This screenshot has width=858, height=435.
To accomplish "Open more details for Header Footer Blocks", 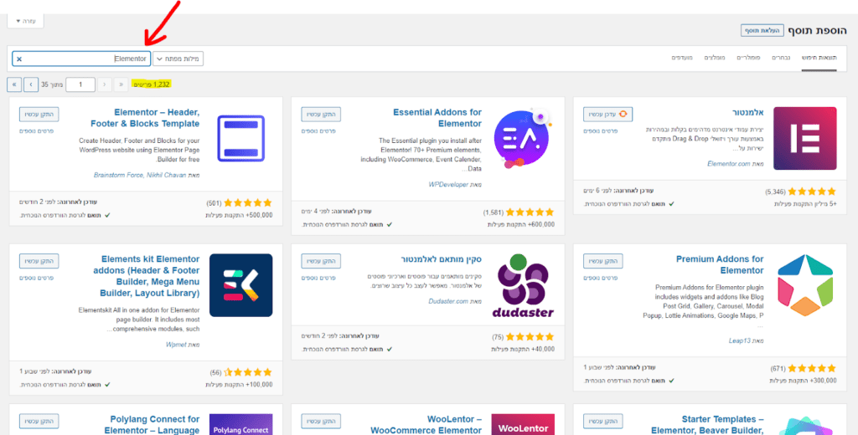I will (x=36, y=131).
